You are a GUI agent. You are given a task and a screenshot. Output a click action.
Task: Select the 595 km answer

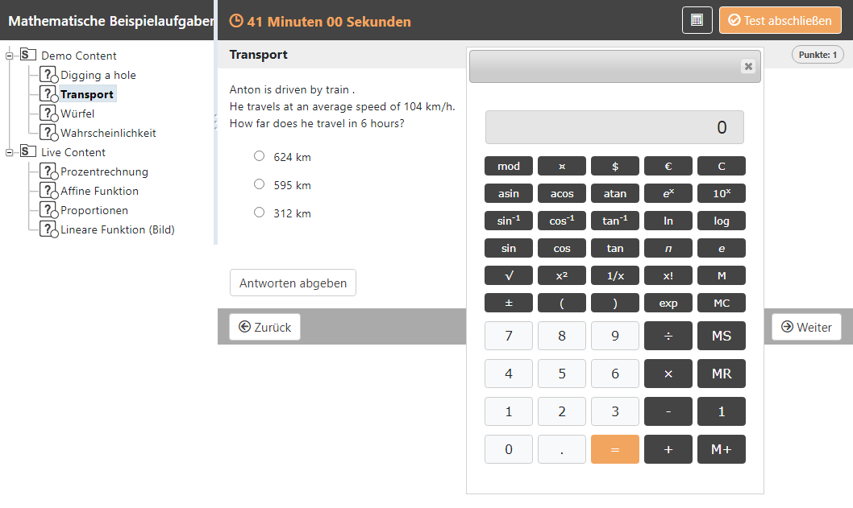click(x=259, y=184)
